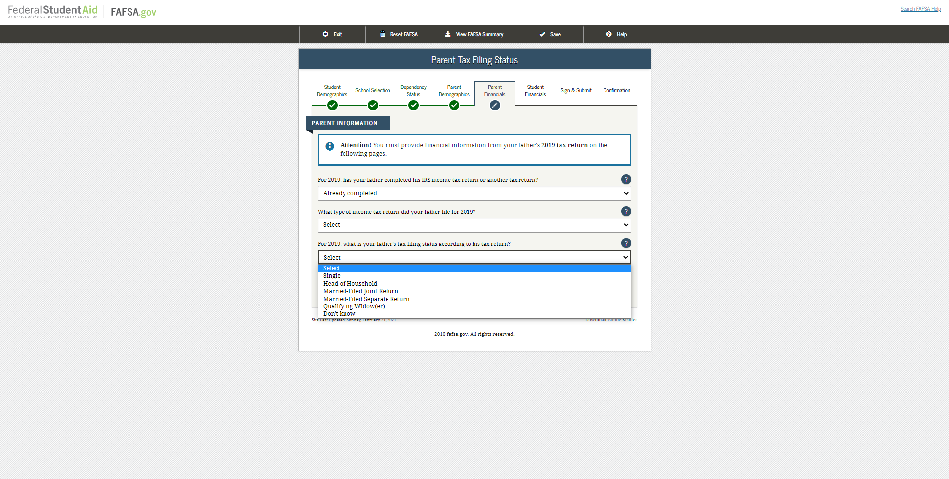Click the Save checkmark icon
This screenshot has width=949, height=479.
(x=542, y=34)
